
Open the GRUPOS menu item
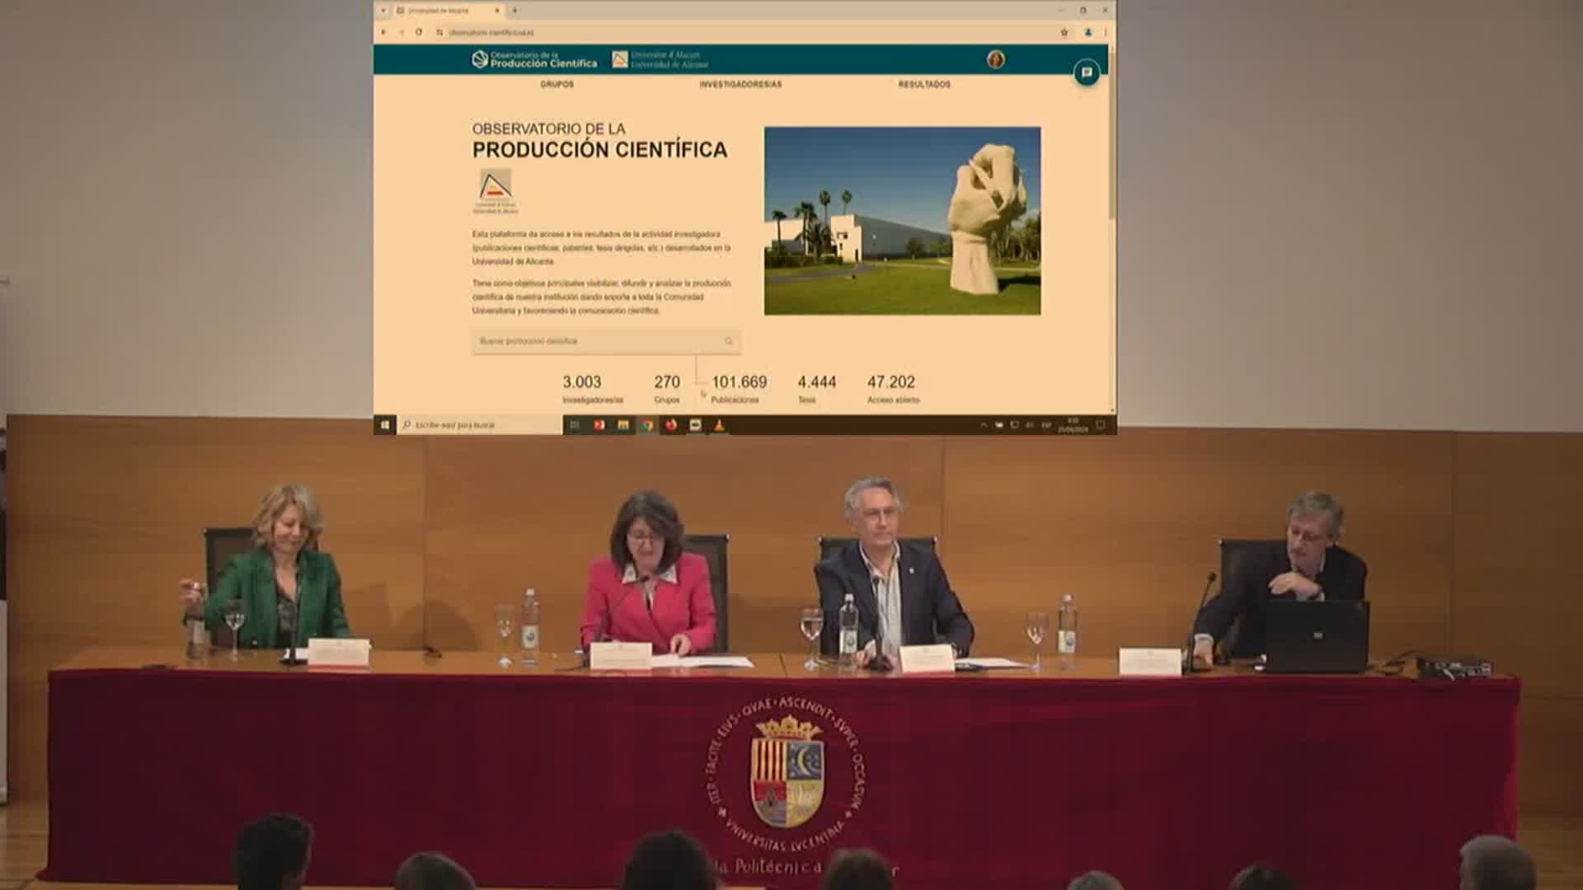coord(557,84)
